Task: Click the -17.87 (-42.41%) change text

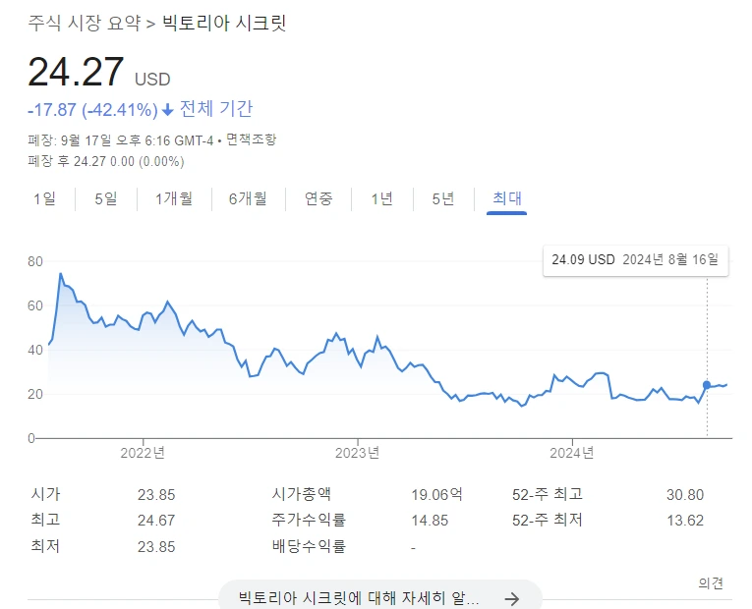Action: coord(92,110)
